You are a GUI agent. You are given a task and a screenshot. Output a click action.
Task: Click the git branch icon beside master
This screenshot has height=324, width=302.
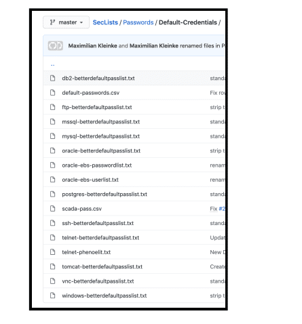click(52, 22)
